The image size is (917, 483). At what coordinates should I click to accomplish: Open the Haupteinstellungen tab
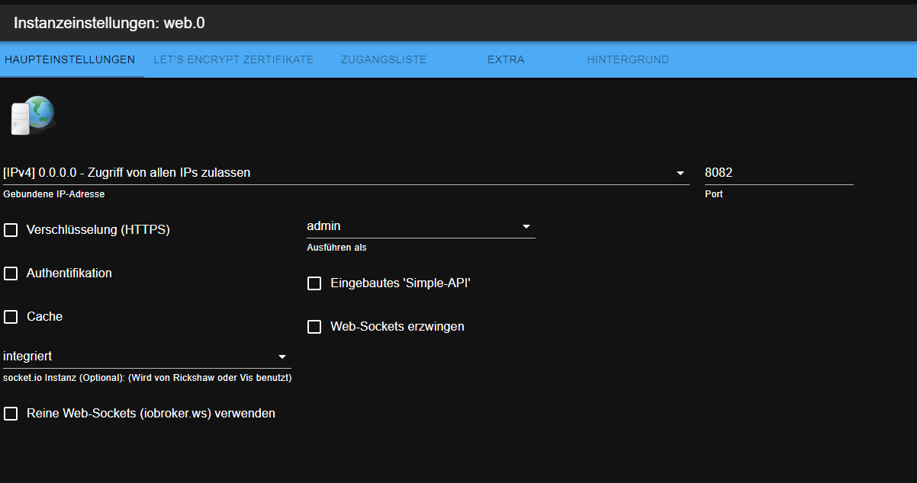69,59
